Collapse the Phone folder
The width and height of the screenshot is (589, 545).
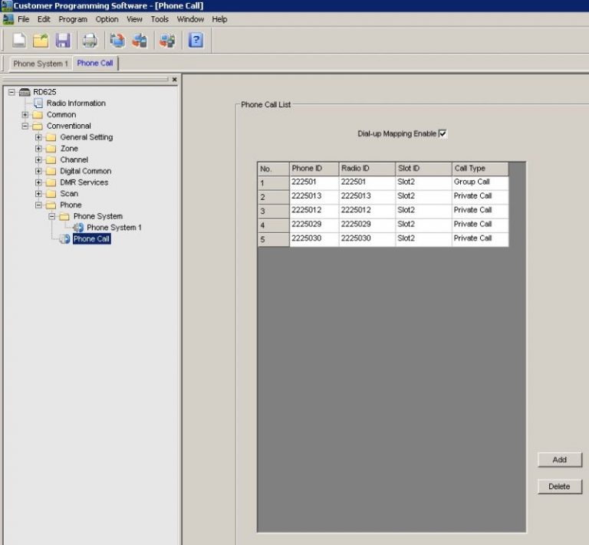(x=38, y=205)
